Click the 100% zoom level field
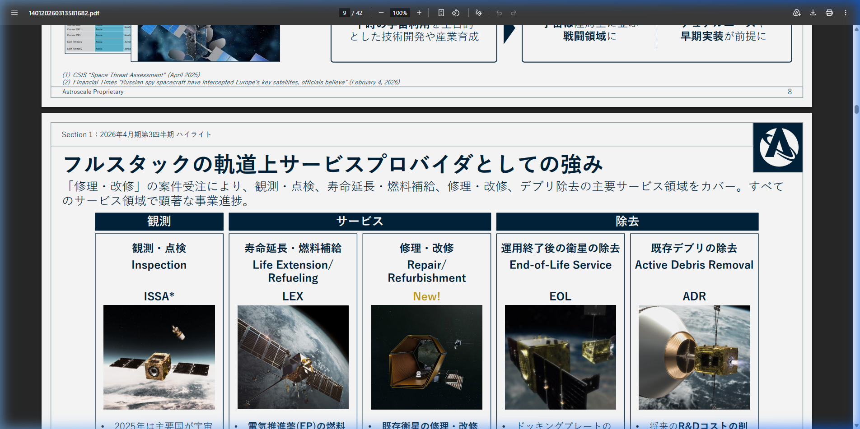The height and width of the screenshot is (429, 860). (x=400, y=13)
